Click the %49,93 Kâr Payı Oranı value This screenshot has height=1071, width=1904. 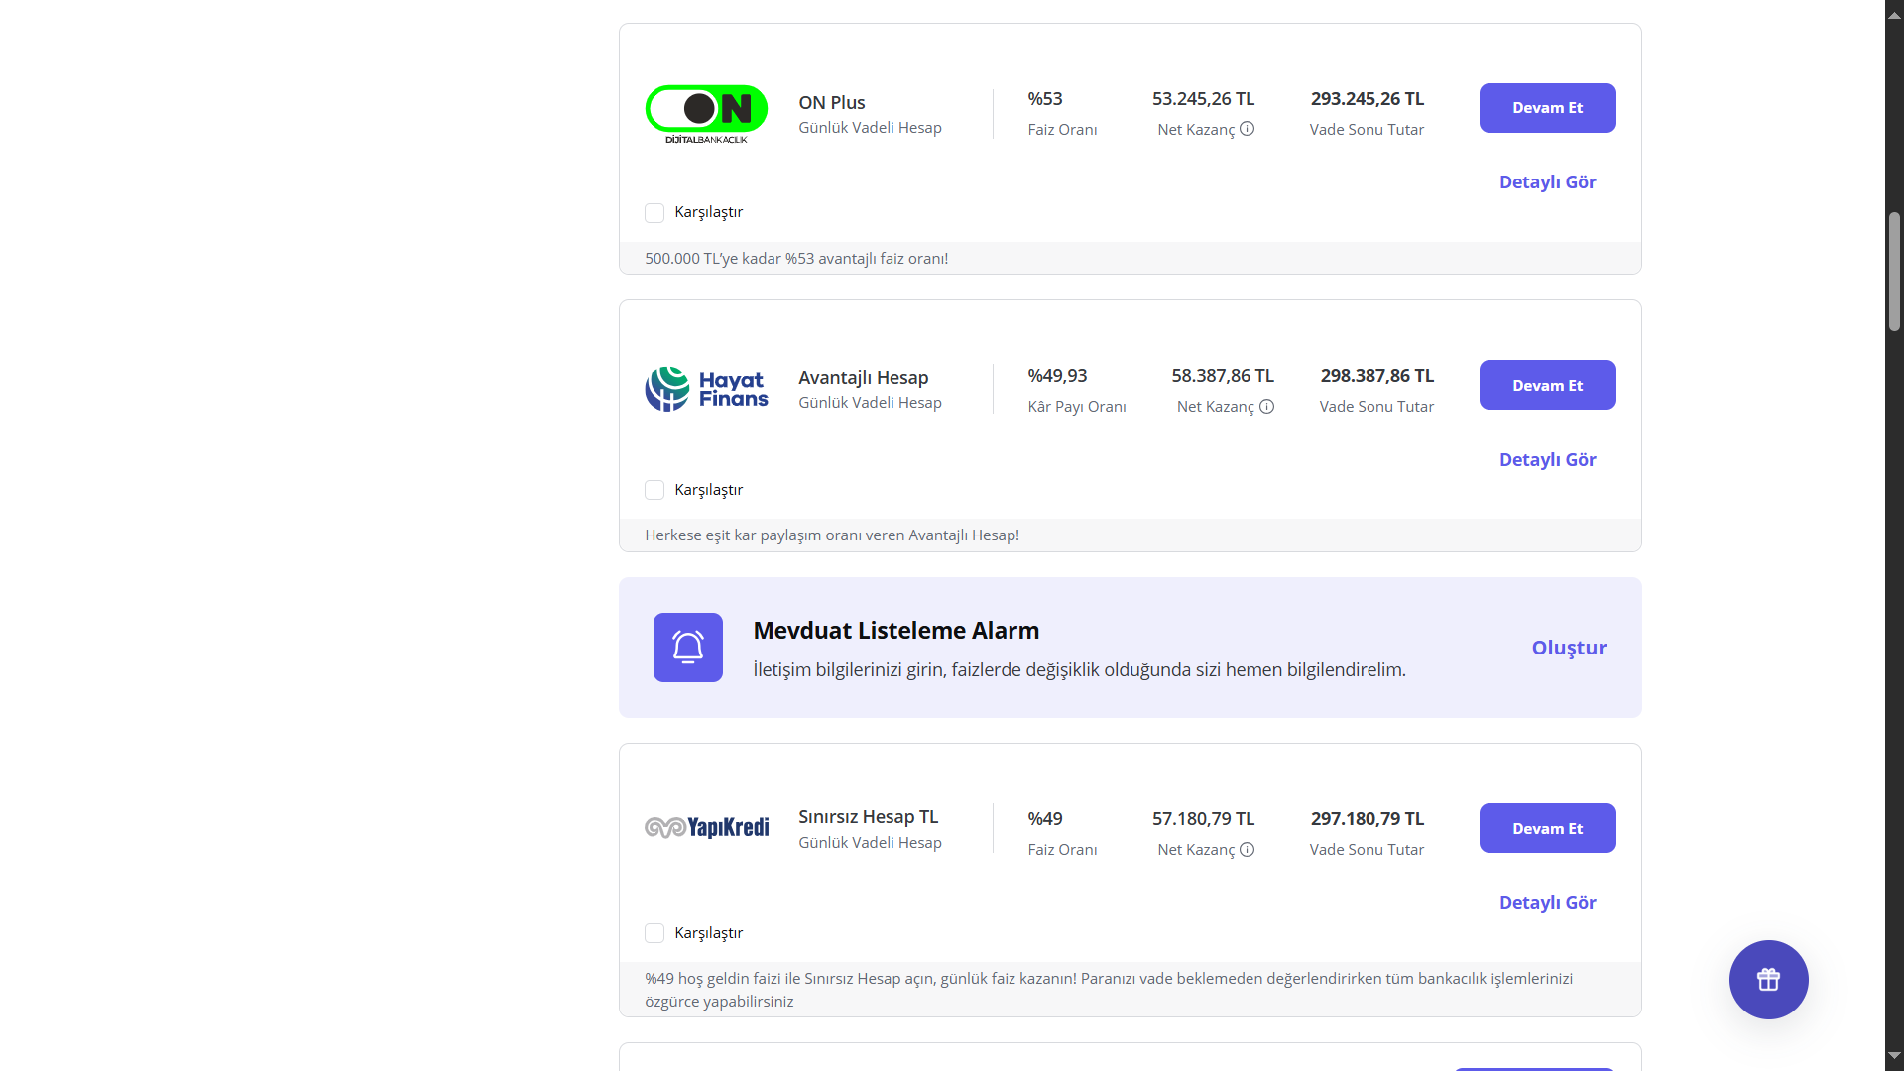(1057, 376)
